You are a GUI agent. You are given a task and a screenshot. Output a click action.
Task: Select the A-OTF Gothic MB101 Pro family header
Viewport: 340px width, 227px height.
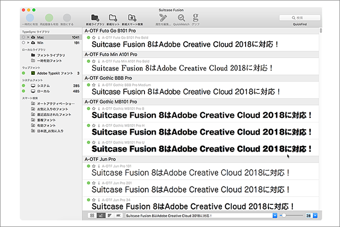click(201, 102)
